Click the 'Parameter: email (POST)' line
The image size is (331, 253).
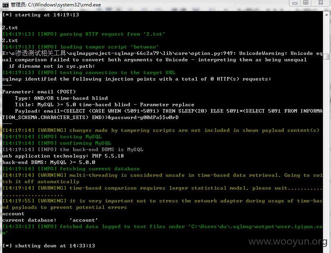pyautogui.click(x=39, y=92)
